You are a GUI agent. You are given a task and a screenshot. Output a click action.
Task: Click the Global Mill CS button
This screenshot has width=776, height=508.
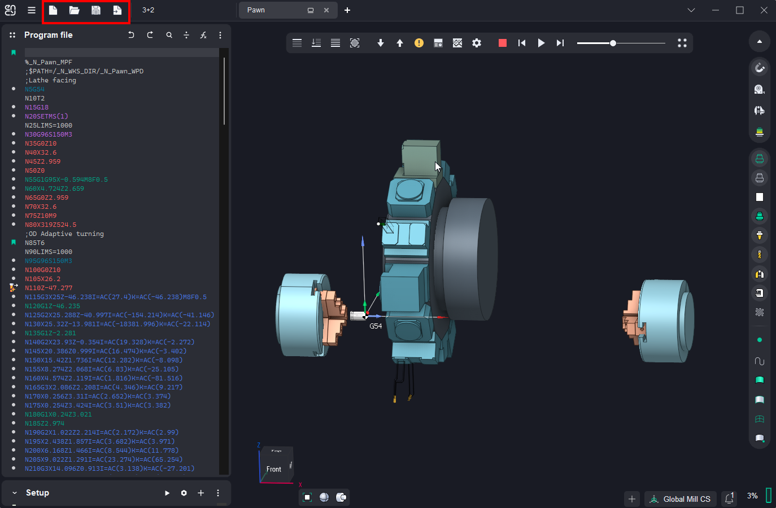(681, 499)
